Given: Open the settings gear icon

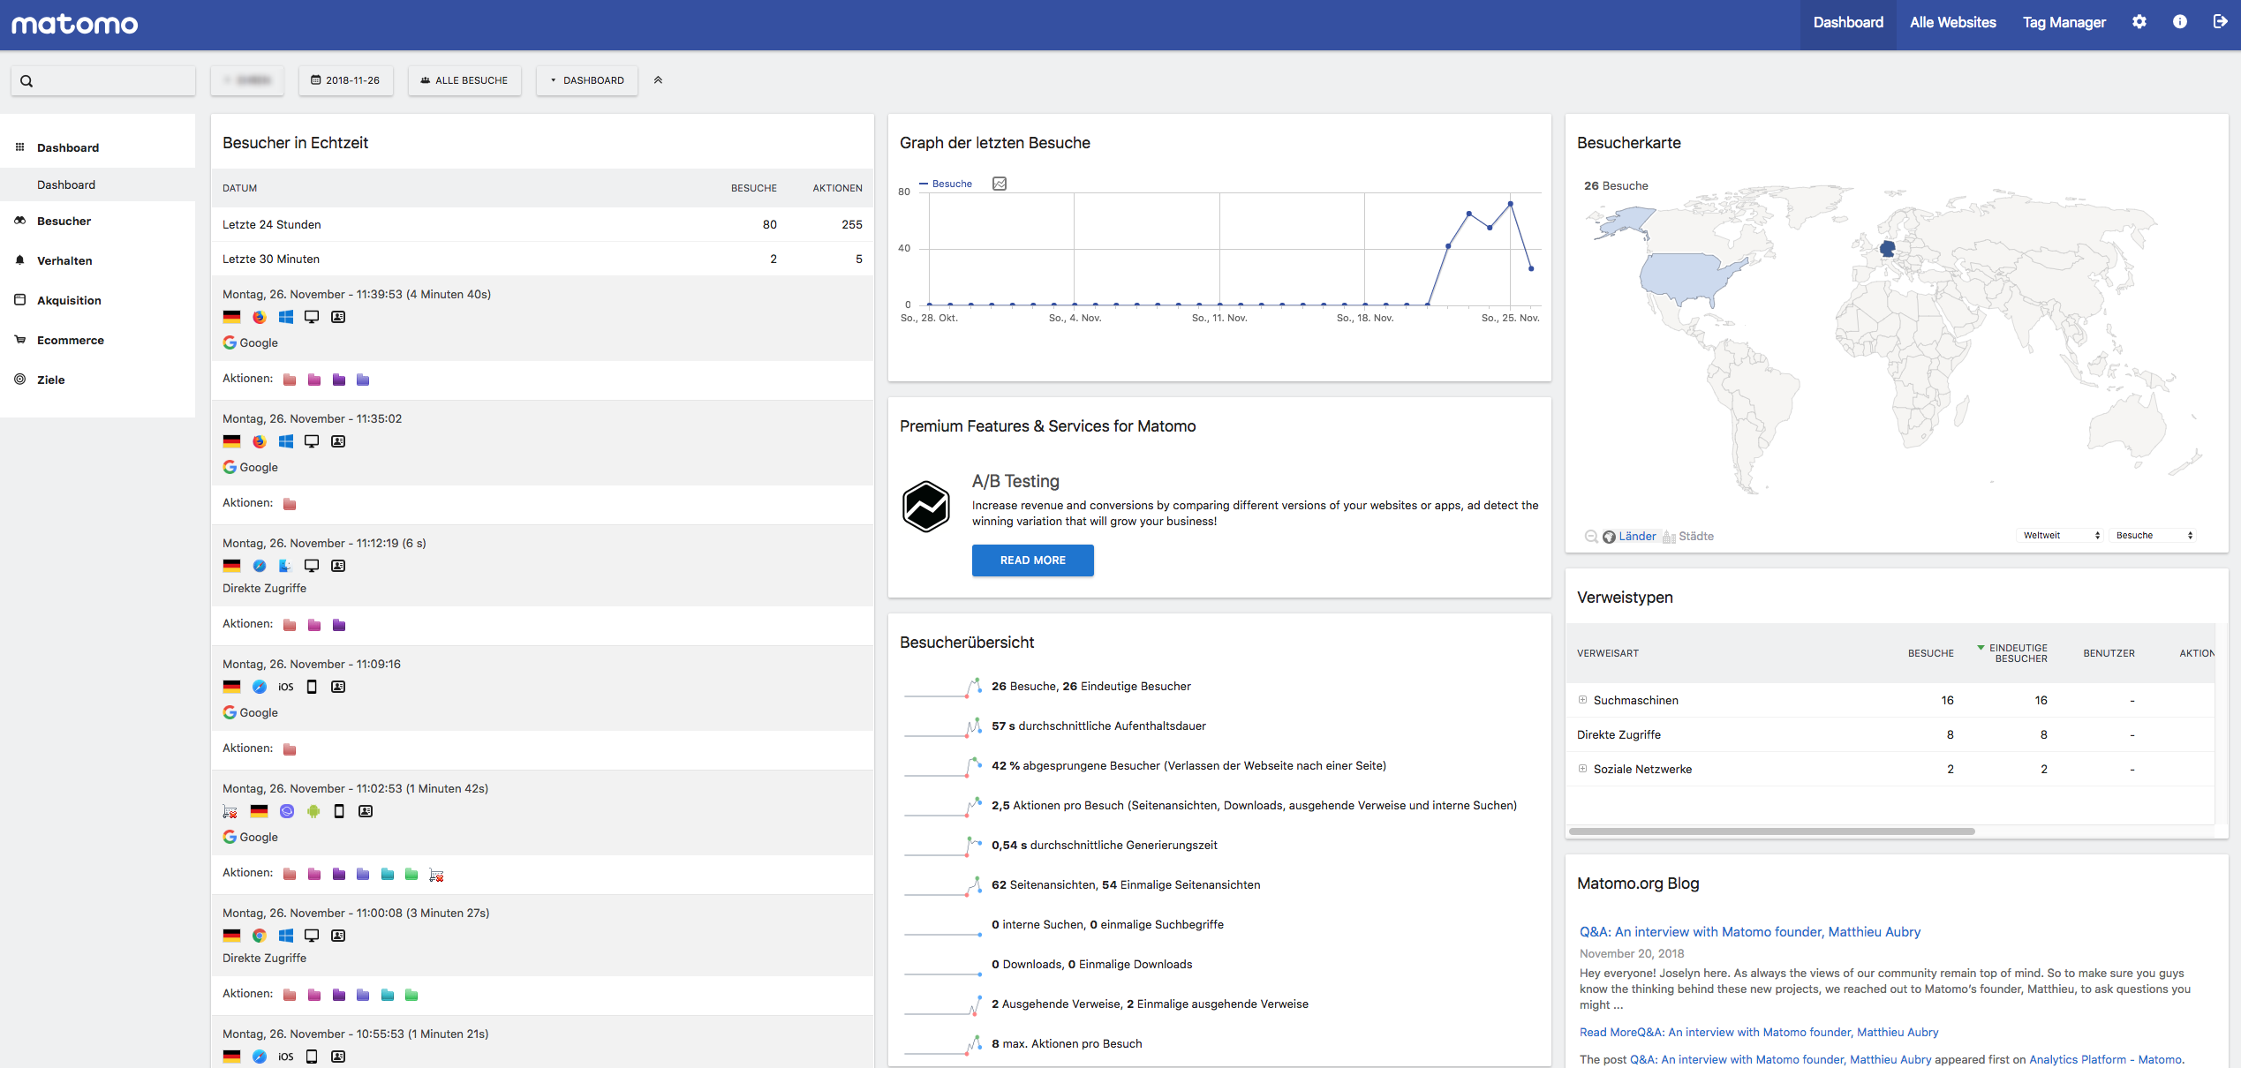Looking at the screenshot, I should [x=2139, y=22].
